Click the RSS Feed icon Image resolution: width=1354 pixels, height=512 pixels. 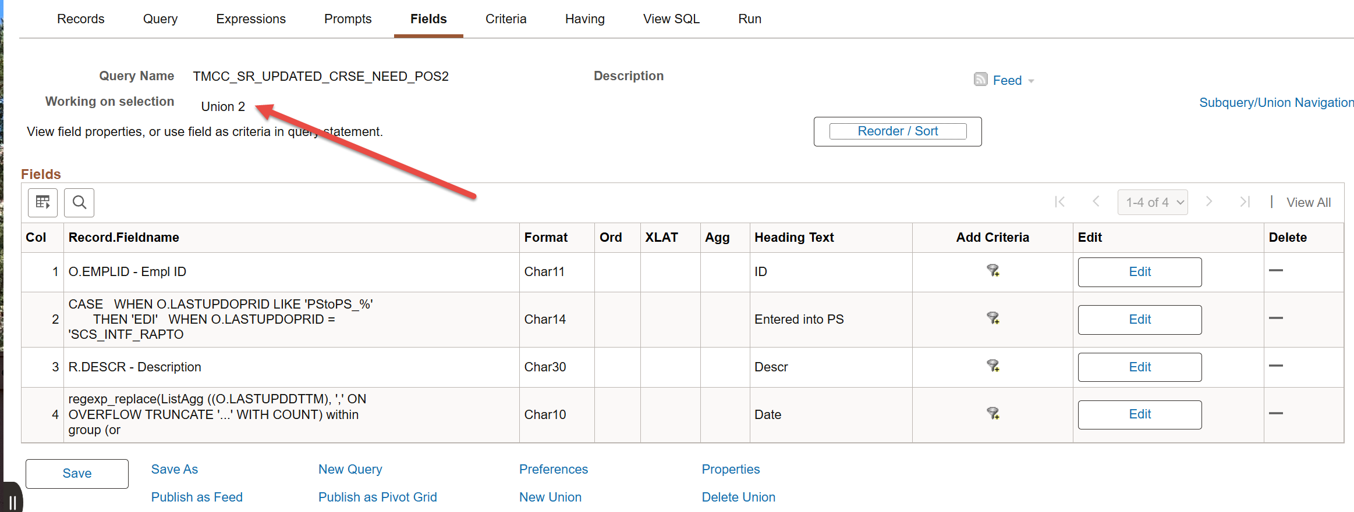click(x=981, y=79)
